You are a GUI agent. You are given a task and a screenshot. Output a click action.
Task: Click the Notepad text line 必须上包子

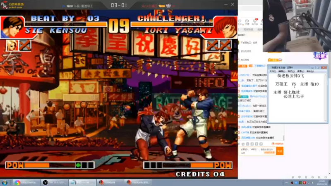293,96
